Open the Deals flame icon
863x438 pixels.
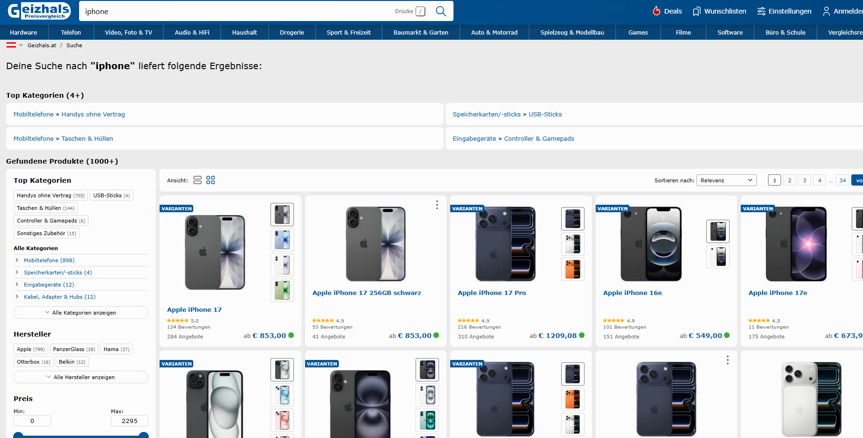coord(657,11)
